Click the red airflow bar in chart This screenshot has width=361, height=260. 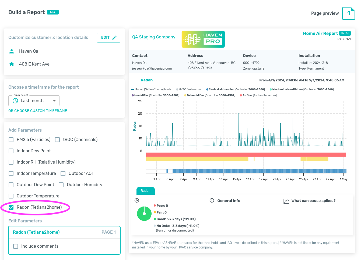(246, 155)
